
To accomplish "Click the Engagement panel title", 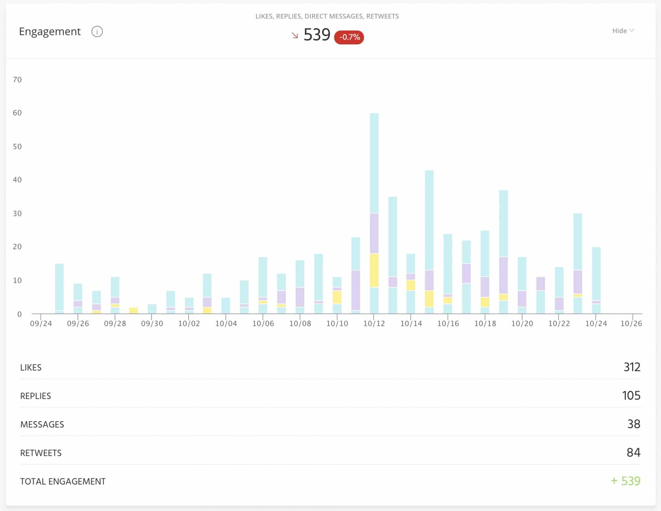I will (50, 31).
